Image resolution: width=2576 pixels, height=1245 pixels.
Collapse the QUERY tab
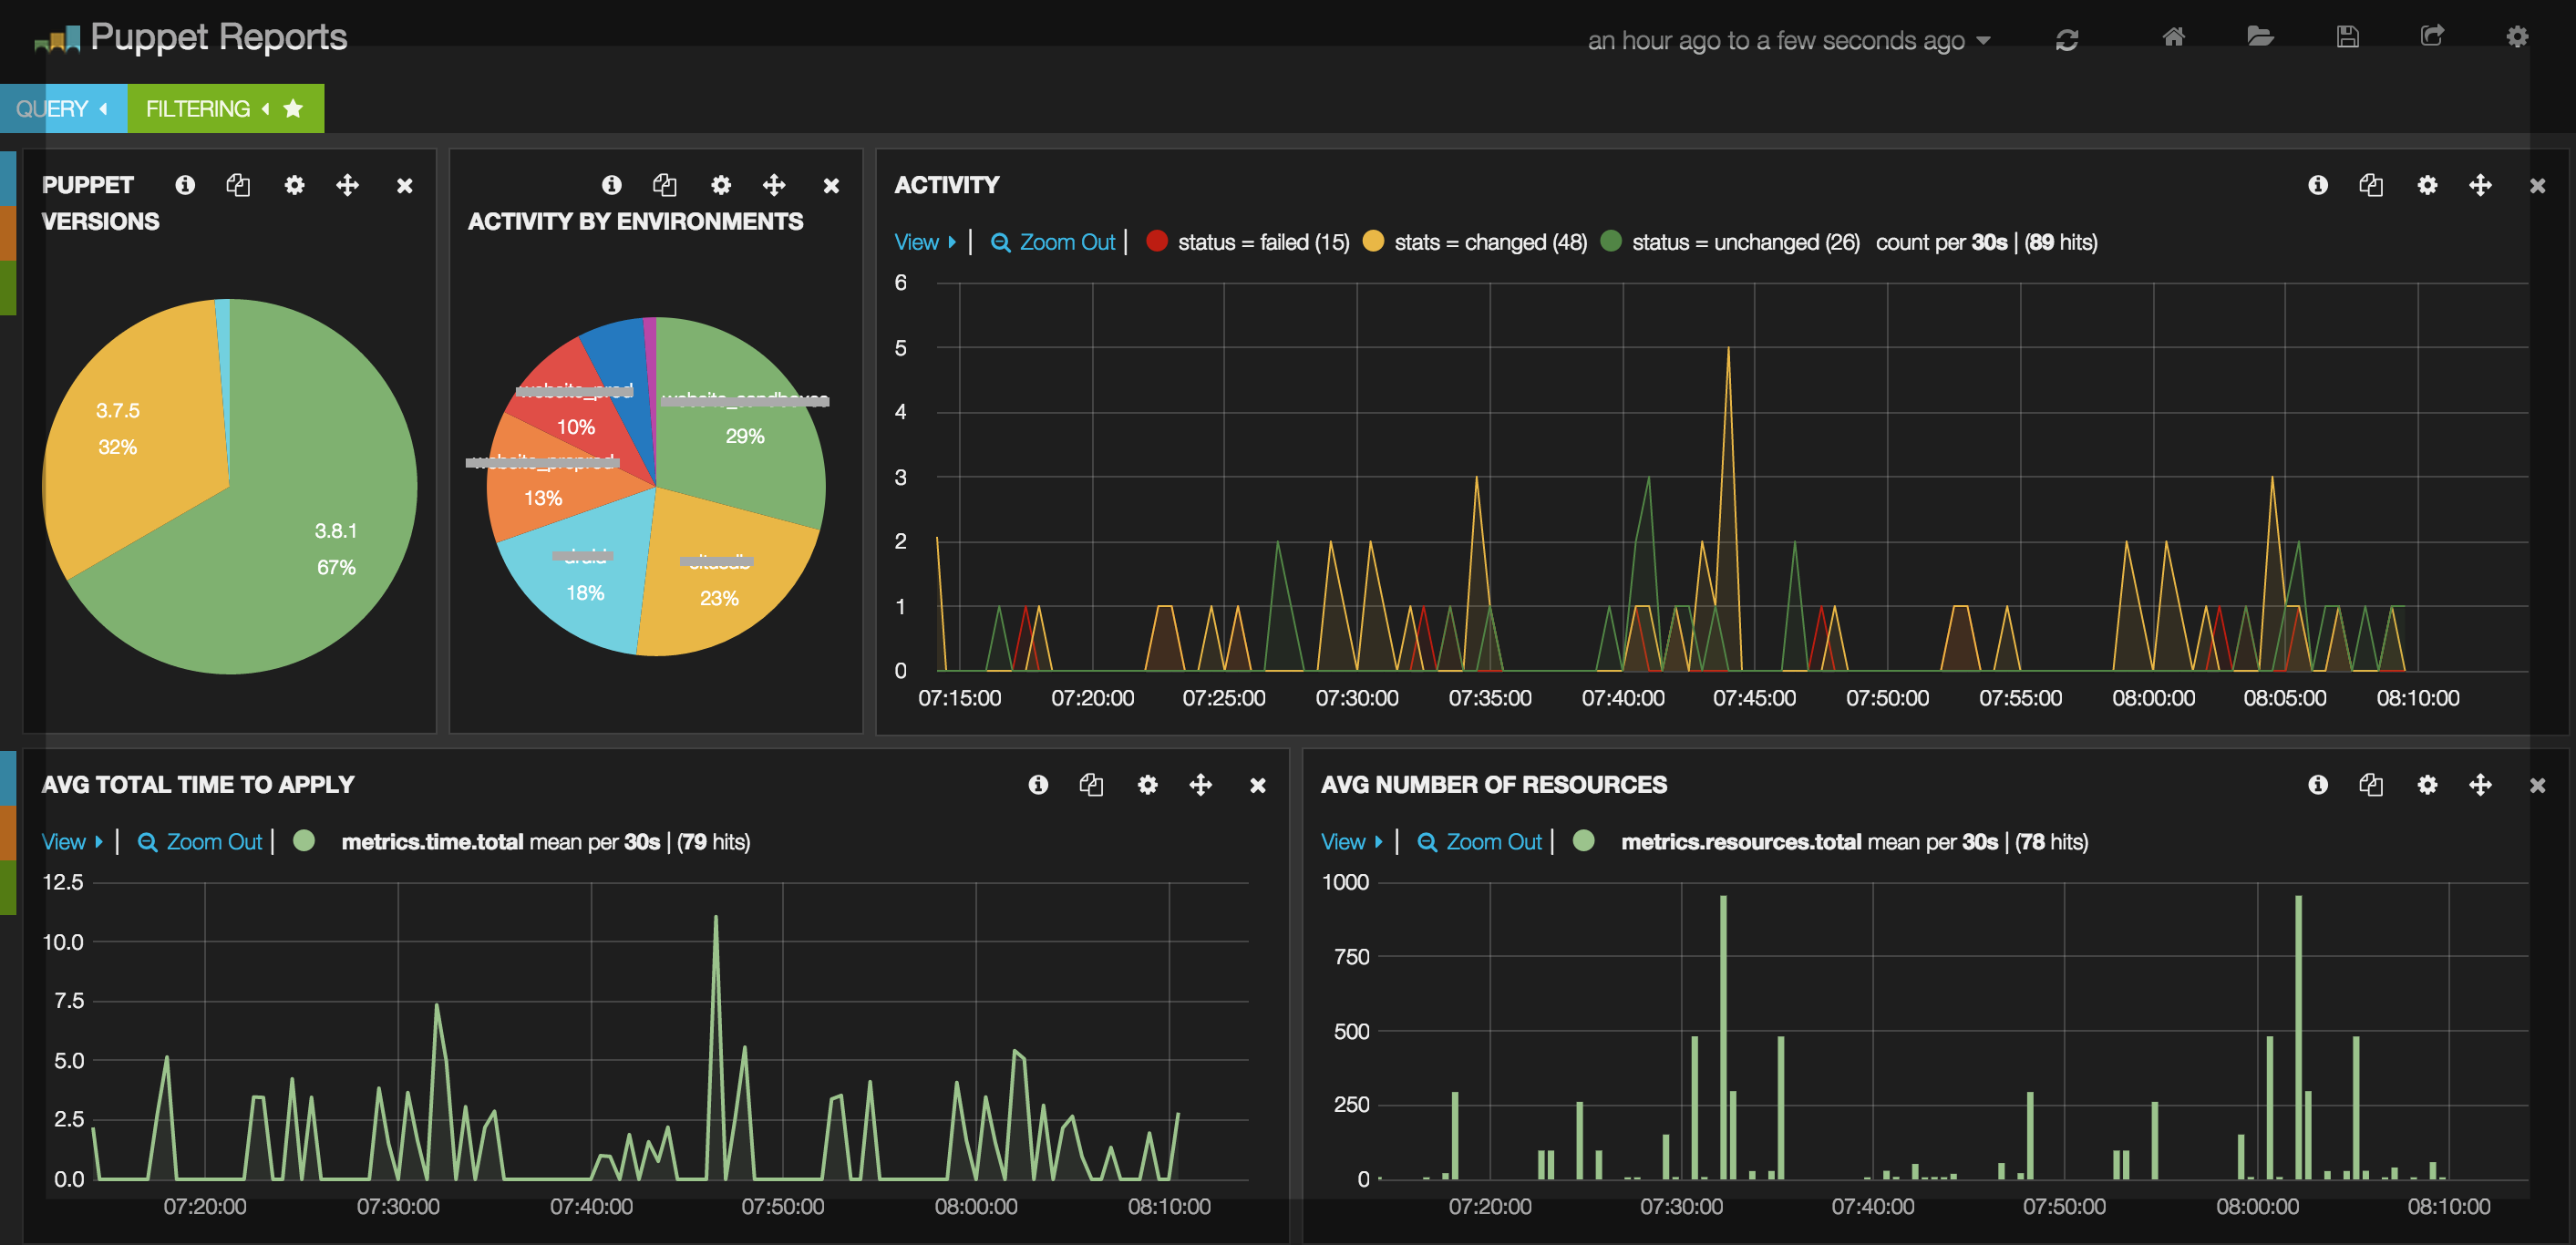[62, 108]
